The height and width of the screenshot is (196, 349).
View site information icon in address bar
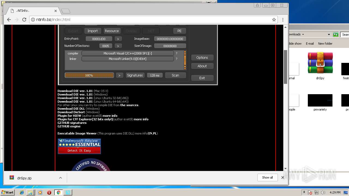(x=33, y=20)
